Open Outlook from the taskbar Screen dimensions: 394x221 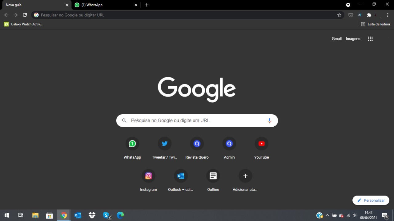tap(78, 215)
